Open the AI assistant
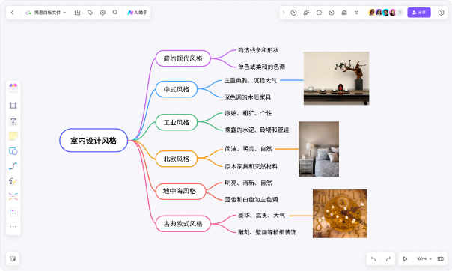The width and height of the screenshot is (452, 271). pos(137,13)
